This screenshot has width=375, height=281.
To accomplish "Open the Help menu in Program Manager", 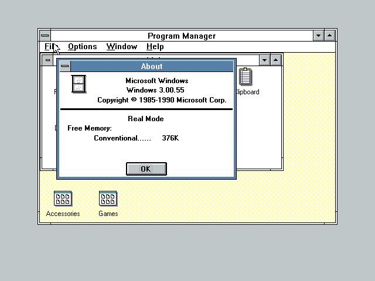I will [x=155, y=46].
